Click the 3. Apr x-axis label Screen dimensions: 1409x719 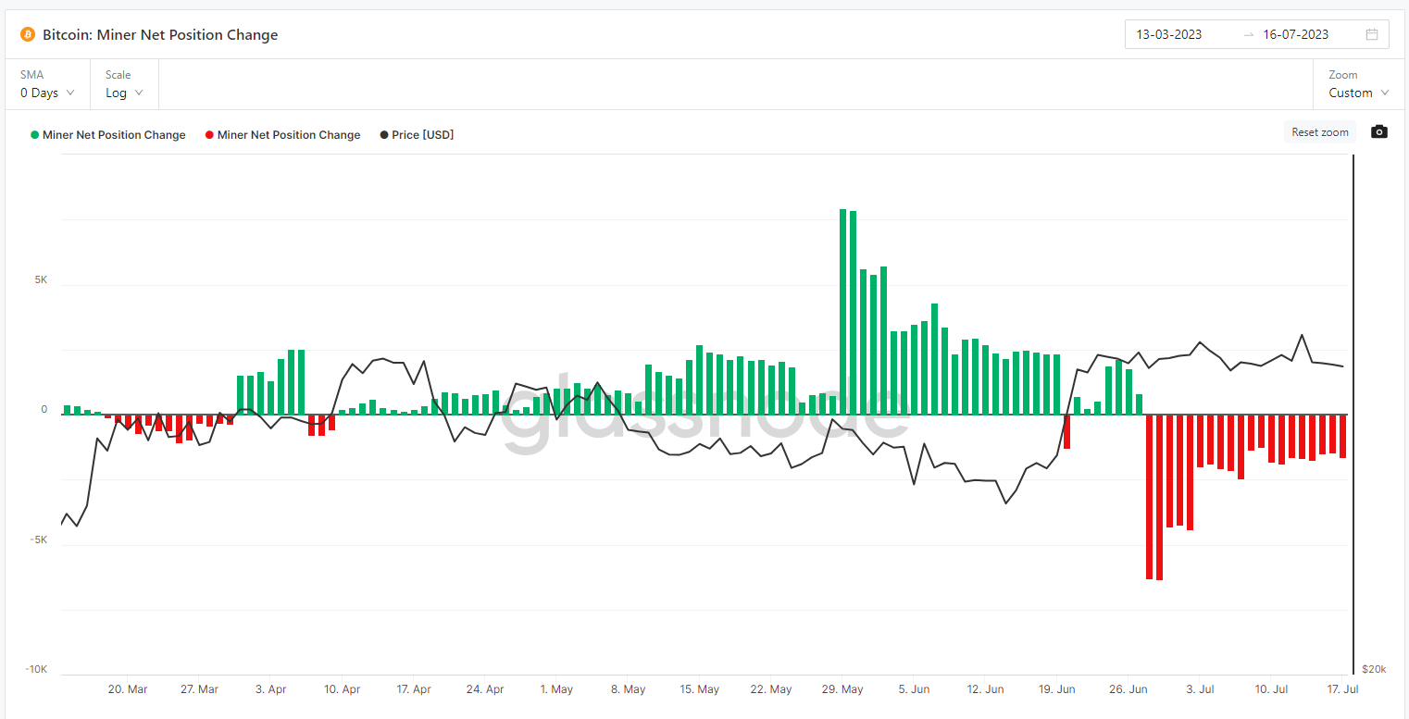pyautogui.click(x=271, y=689)
